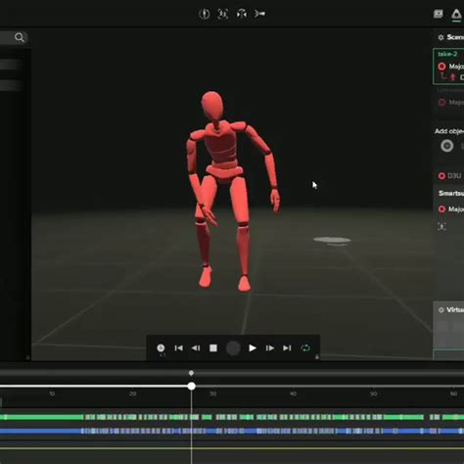Open Virtual production settings gear
The width and height of the screenshot is (464, 464).
point(441,309)
